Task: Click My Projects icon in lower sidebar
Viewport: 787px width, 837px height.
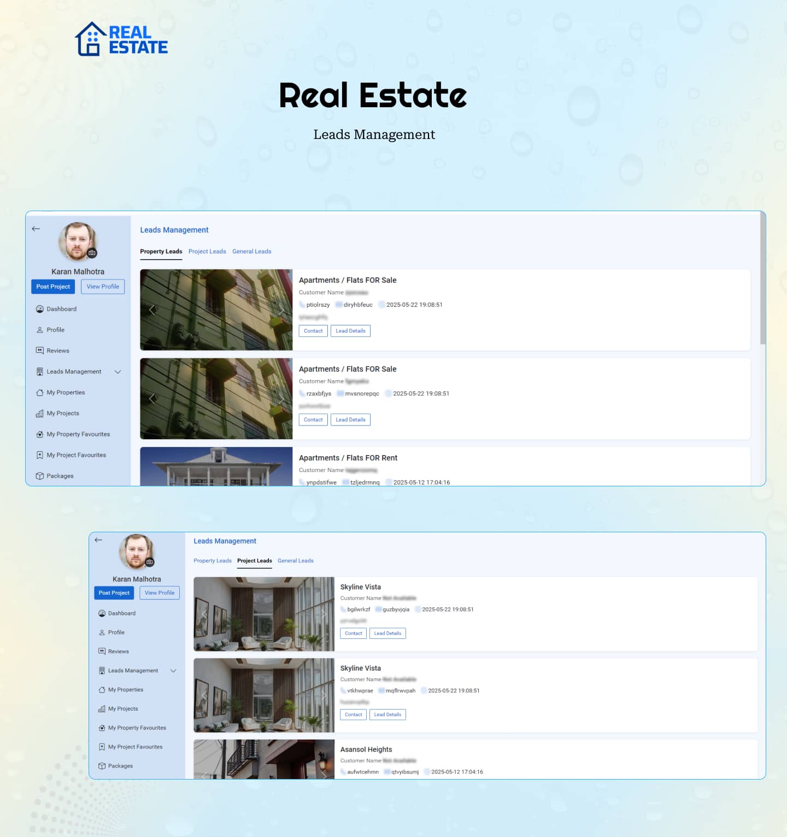Action: [x=102, y=709]
